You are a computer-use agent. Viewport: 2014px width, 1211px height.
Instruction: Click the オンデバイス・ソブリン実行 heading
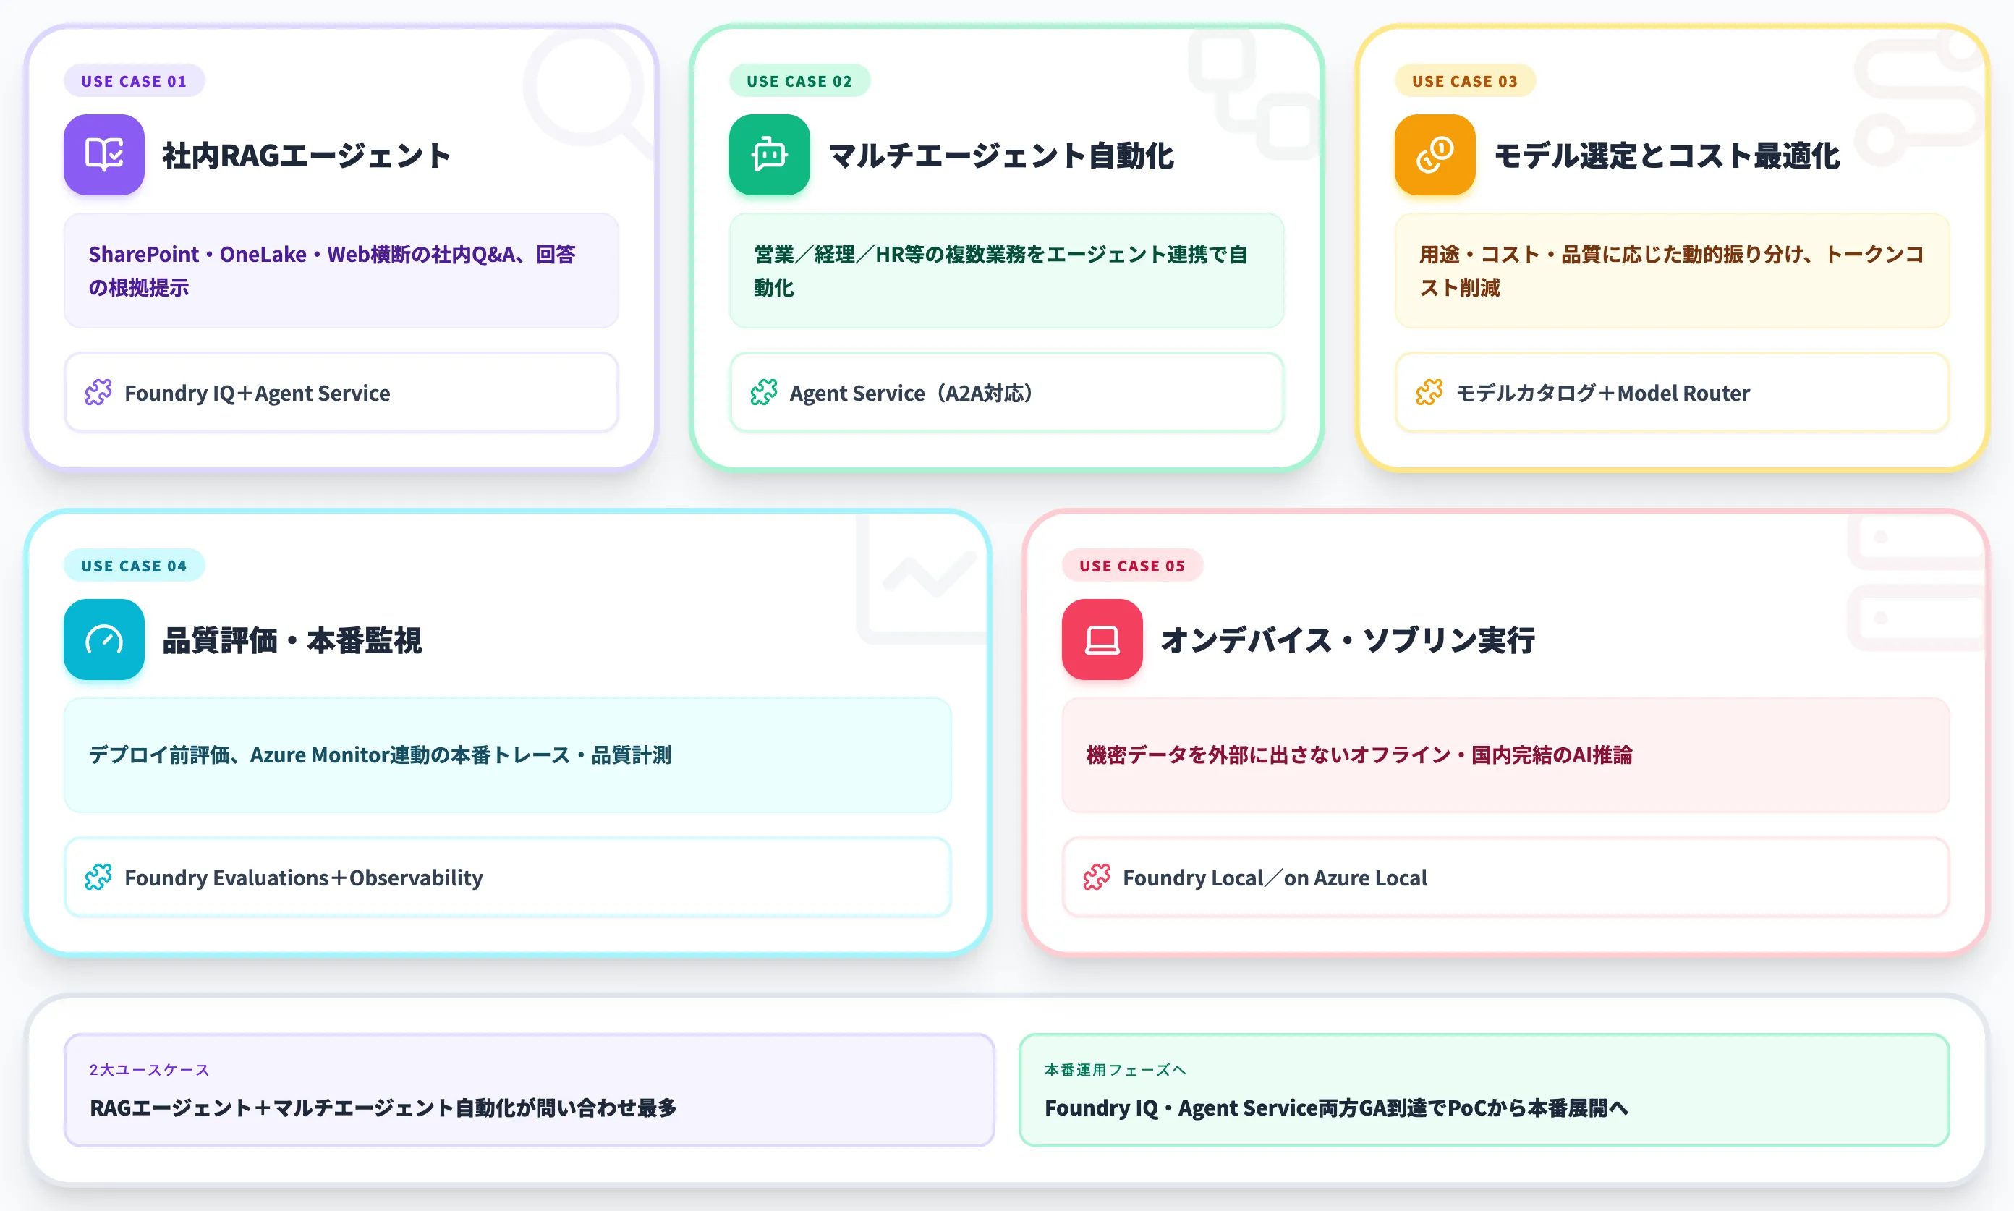[x=1348, y=640]
